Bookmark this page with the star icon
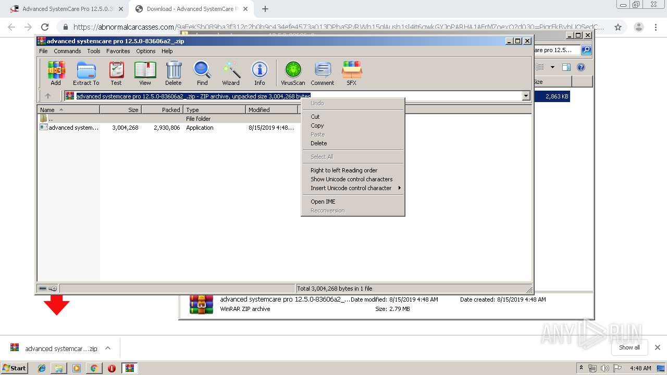 click(618, 27)
